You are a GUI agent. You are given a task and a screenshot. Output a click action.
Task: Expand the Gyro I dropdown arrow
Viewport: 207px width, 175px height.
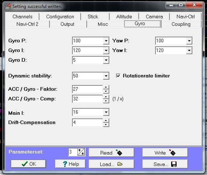coord(106,50)
